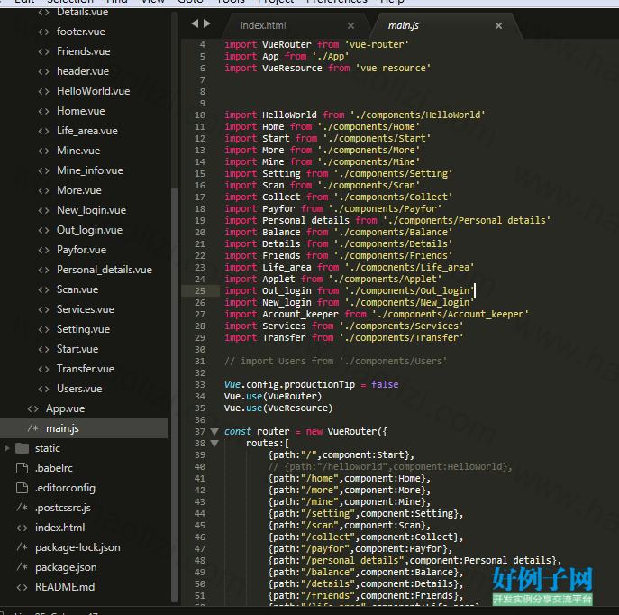This screenshot has height=615, width=619.
Task: Click the file icon beside .editorconfig
Action: click(23, 488)
